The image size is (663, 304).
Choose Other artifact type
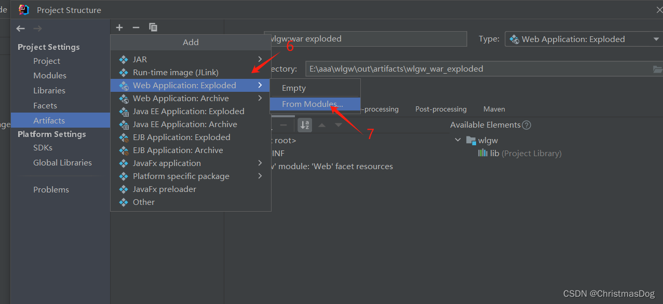(x=144, y=202)
